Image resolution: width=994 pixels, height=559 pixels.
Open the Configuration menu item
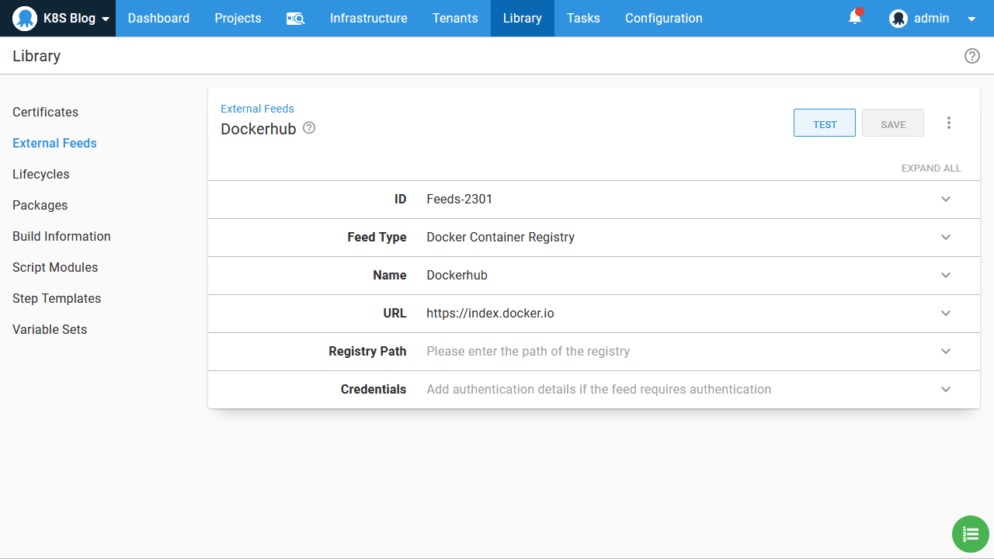click(x=663, y=19)
